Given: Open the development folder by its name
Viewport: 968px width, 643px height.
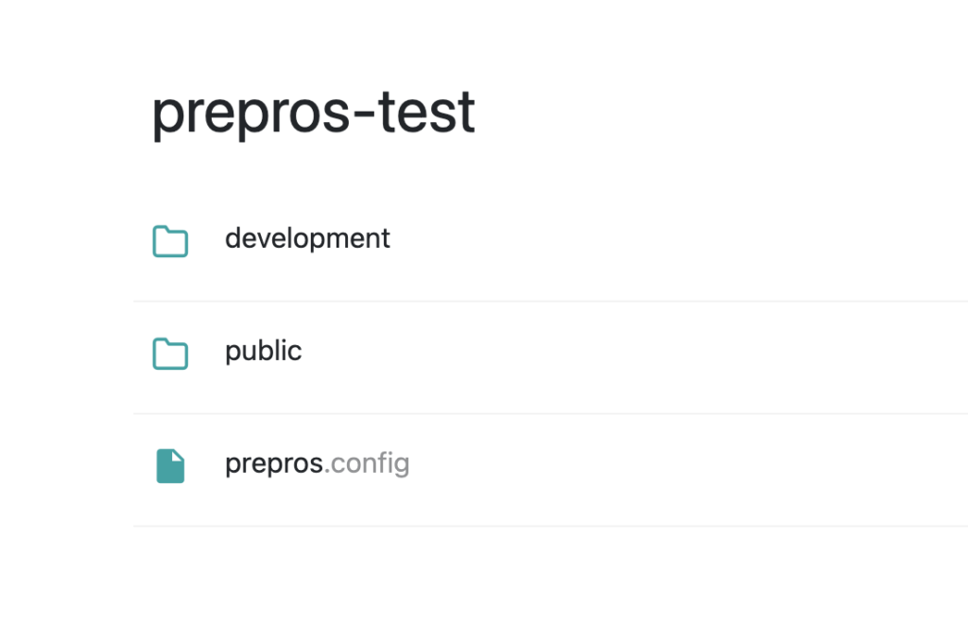Looking at the screenshot, I should 307,238.
